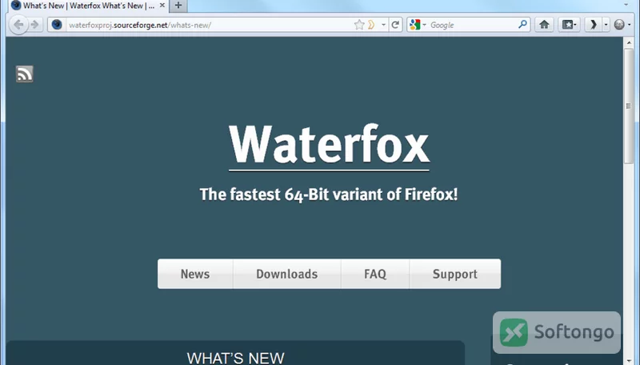Open dropdown arrow beside the globe icon

tap(630, 25)
